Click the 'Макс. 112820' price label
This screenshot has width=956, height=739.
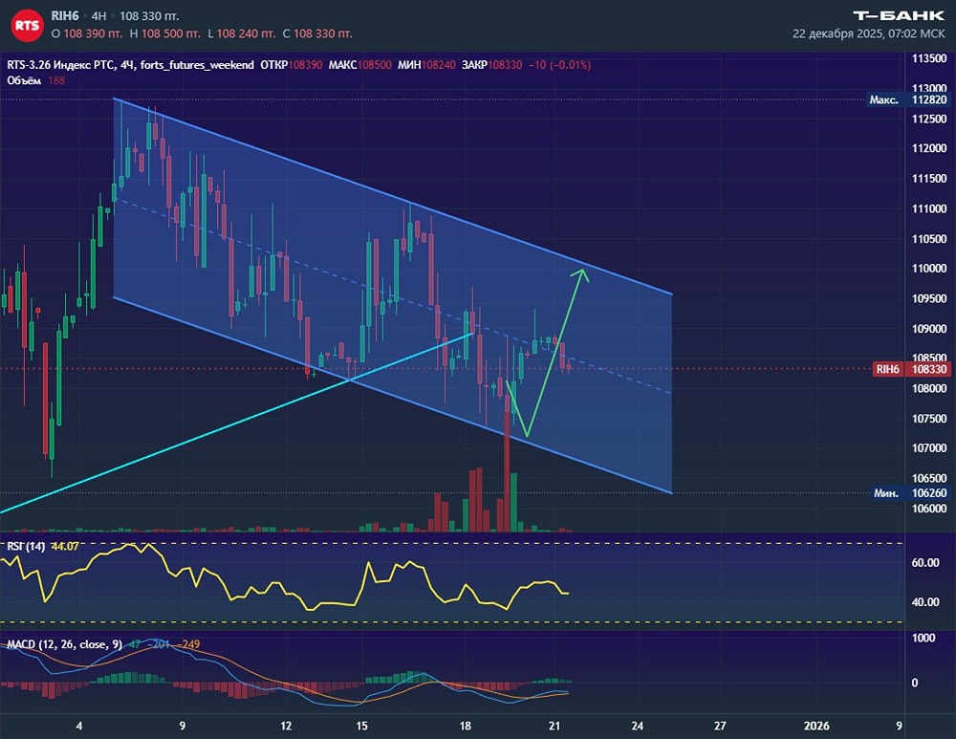(x=908, y=99)
